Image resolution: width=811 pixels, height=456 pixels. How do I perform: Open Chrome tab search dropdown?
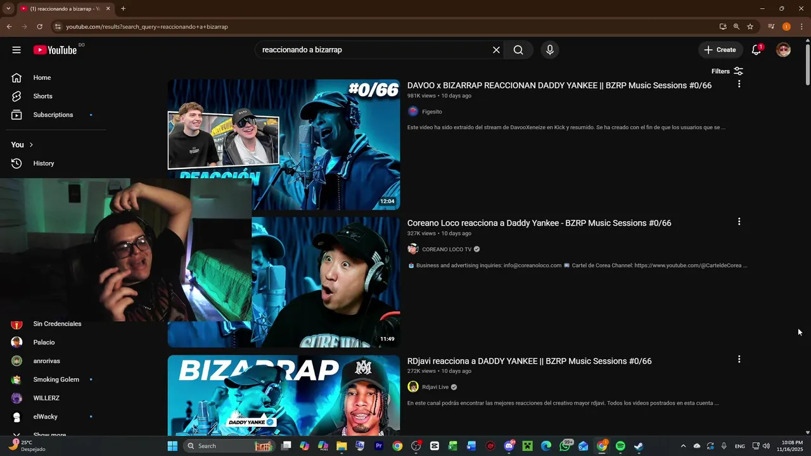(x=8, y=8)
